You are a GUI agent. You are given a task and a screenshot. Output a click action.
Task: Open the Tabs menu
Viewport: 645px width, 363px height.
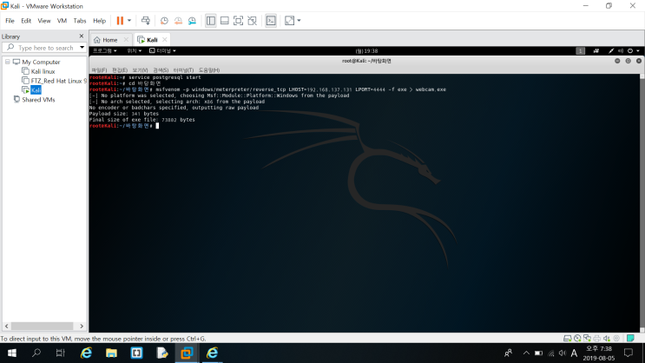(x=80, y=21)
